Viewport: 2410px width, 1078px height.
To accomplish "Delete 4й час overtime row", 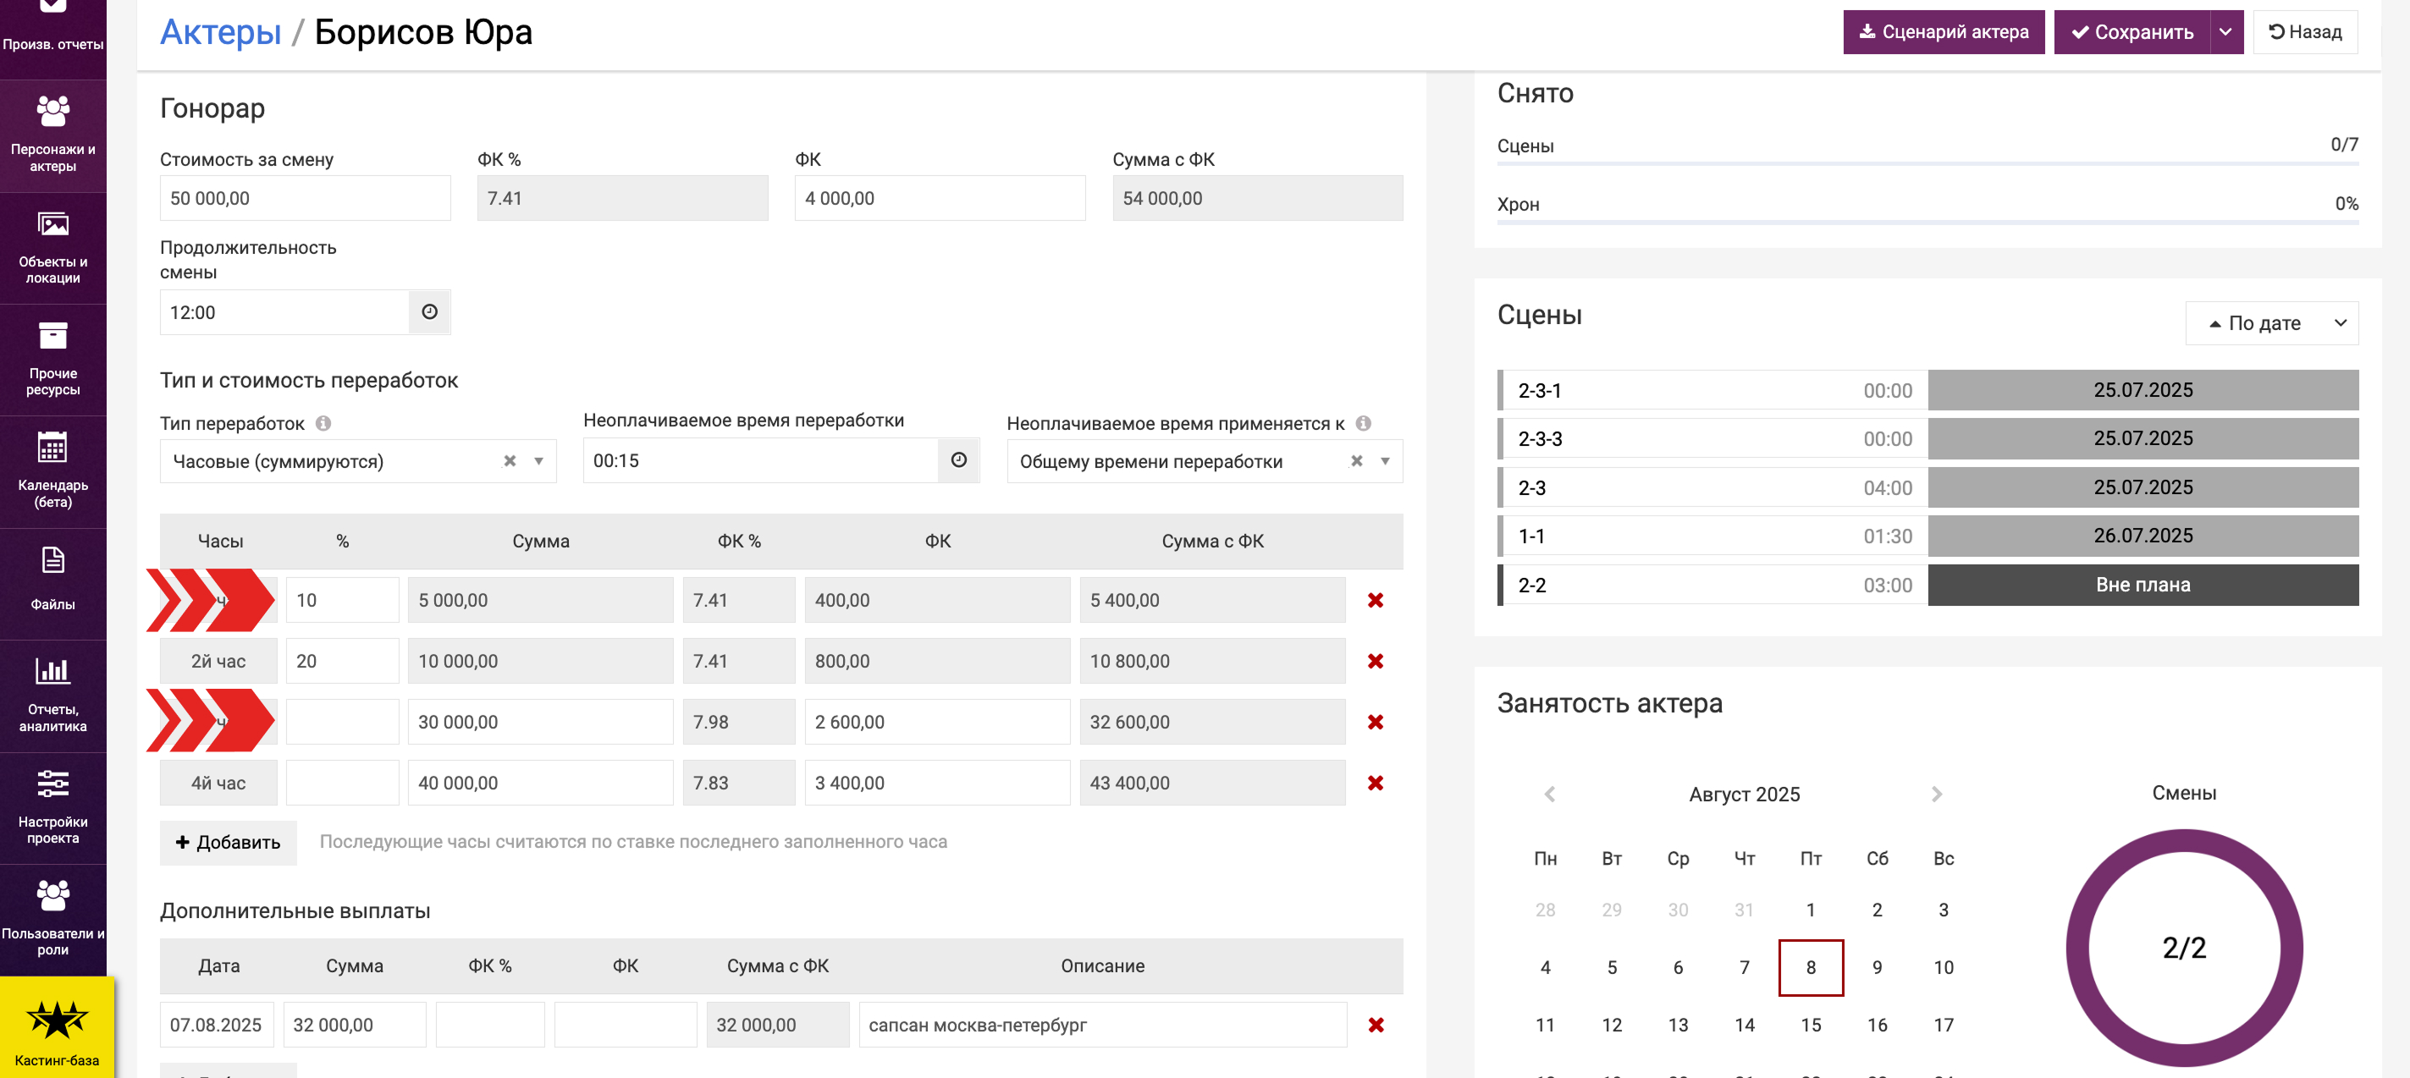I will point(1376,783).
